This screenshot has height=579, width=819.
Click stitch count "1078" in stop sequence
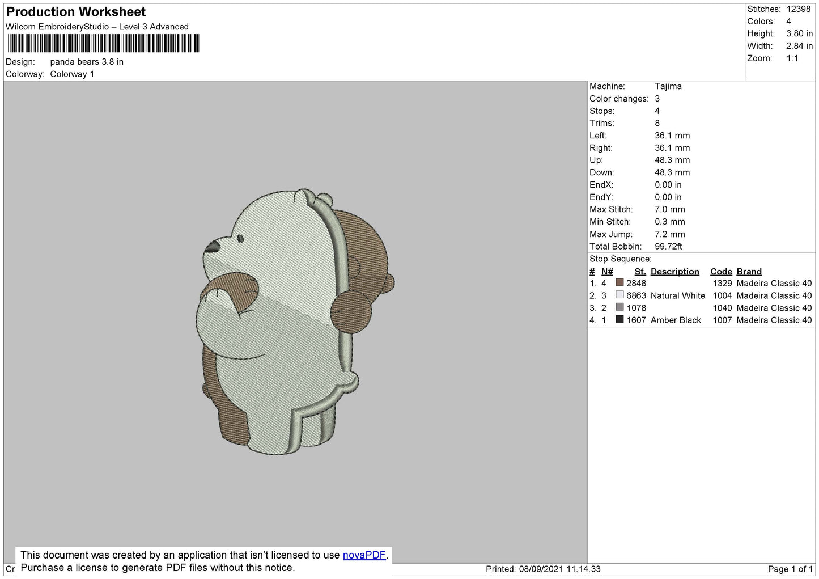636,308
